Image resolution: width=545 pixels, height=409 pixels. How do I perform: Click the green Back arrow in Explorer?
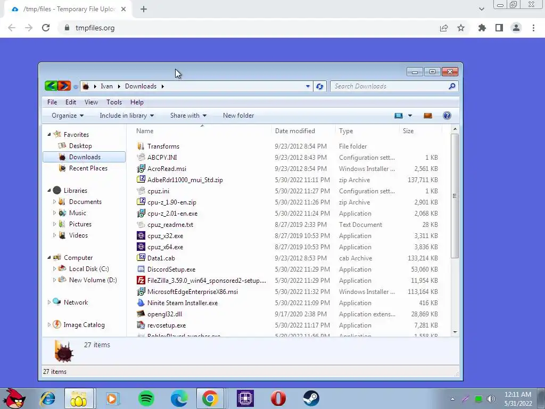[x=51, y=86]
